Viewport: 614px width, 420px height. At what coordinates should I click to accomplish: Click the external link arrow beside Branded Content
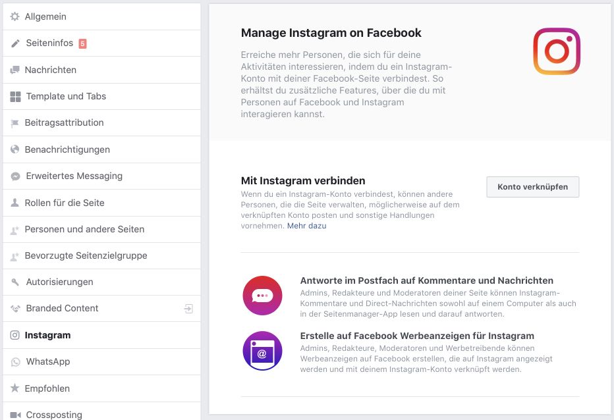pyautogui.click(x=189, y=308)
